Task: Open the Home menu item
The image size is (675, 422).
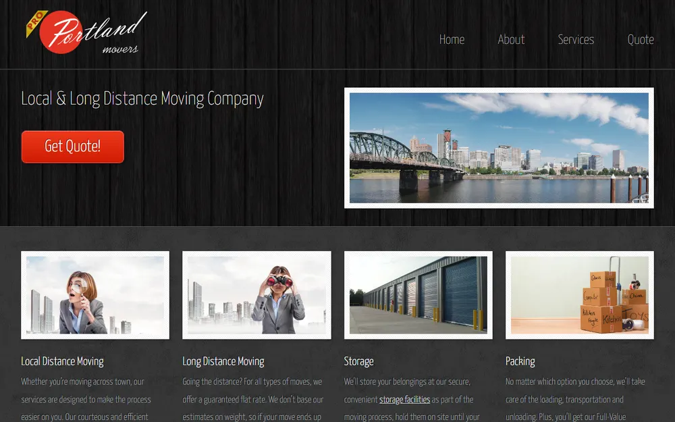Action: [x=452, y=40]
